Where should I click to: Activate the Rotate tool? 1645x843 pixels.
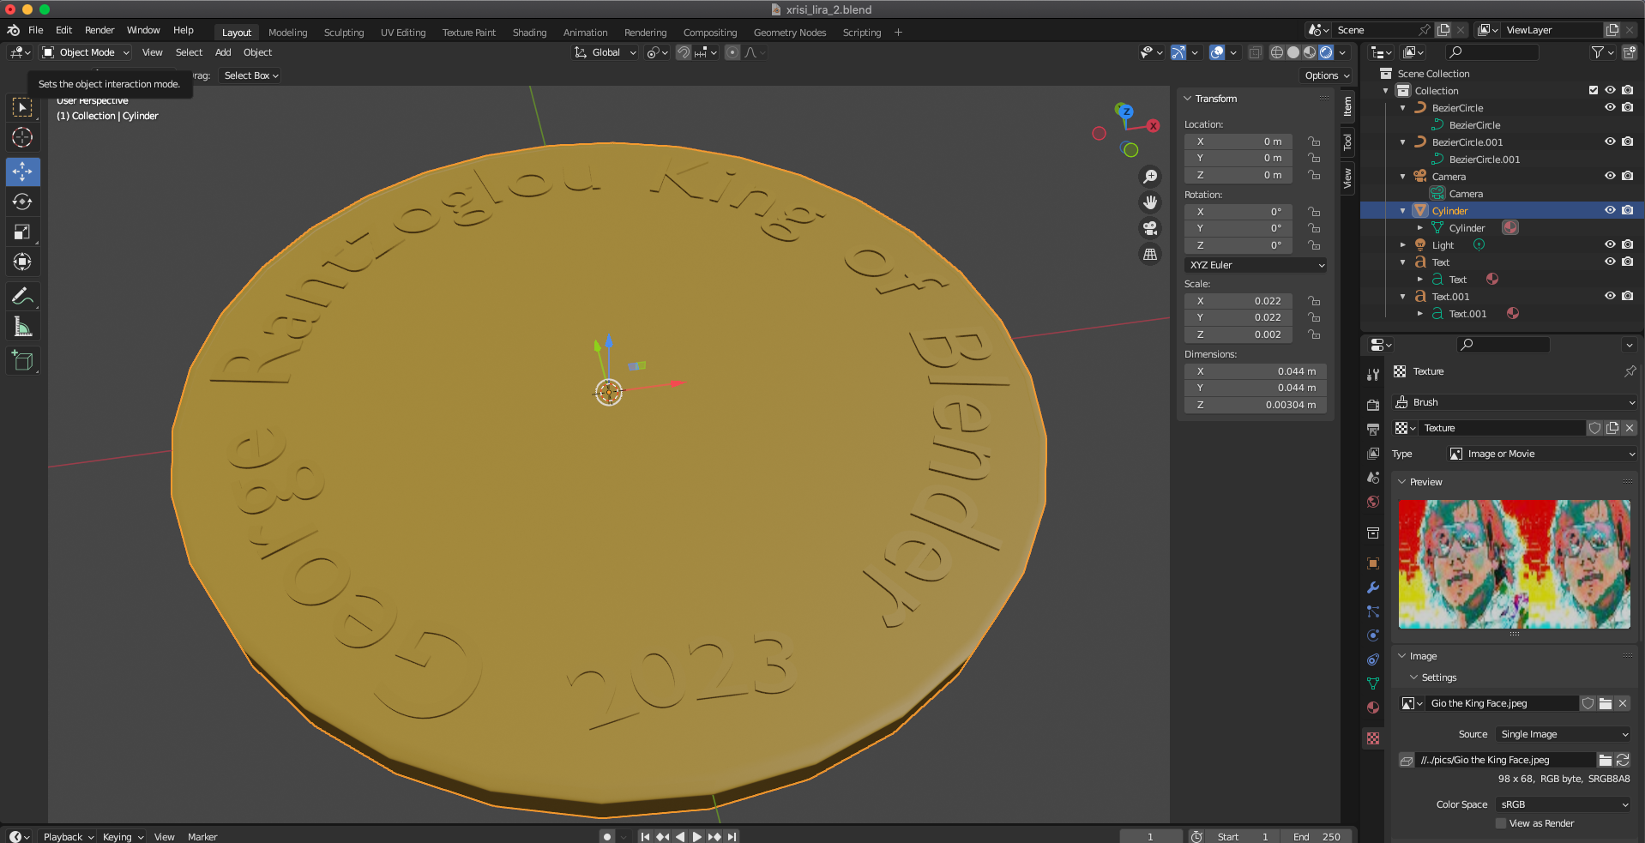[22, 202]
